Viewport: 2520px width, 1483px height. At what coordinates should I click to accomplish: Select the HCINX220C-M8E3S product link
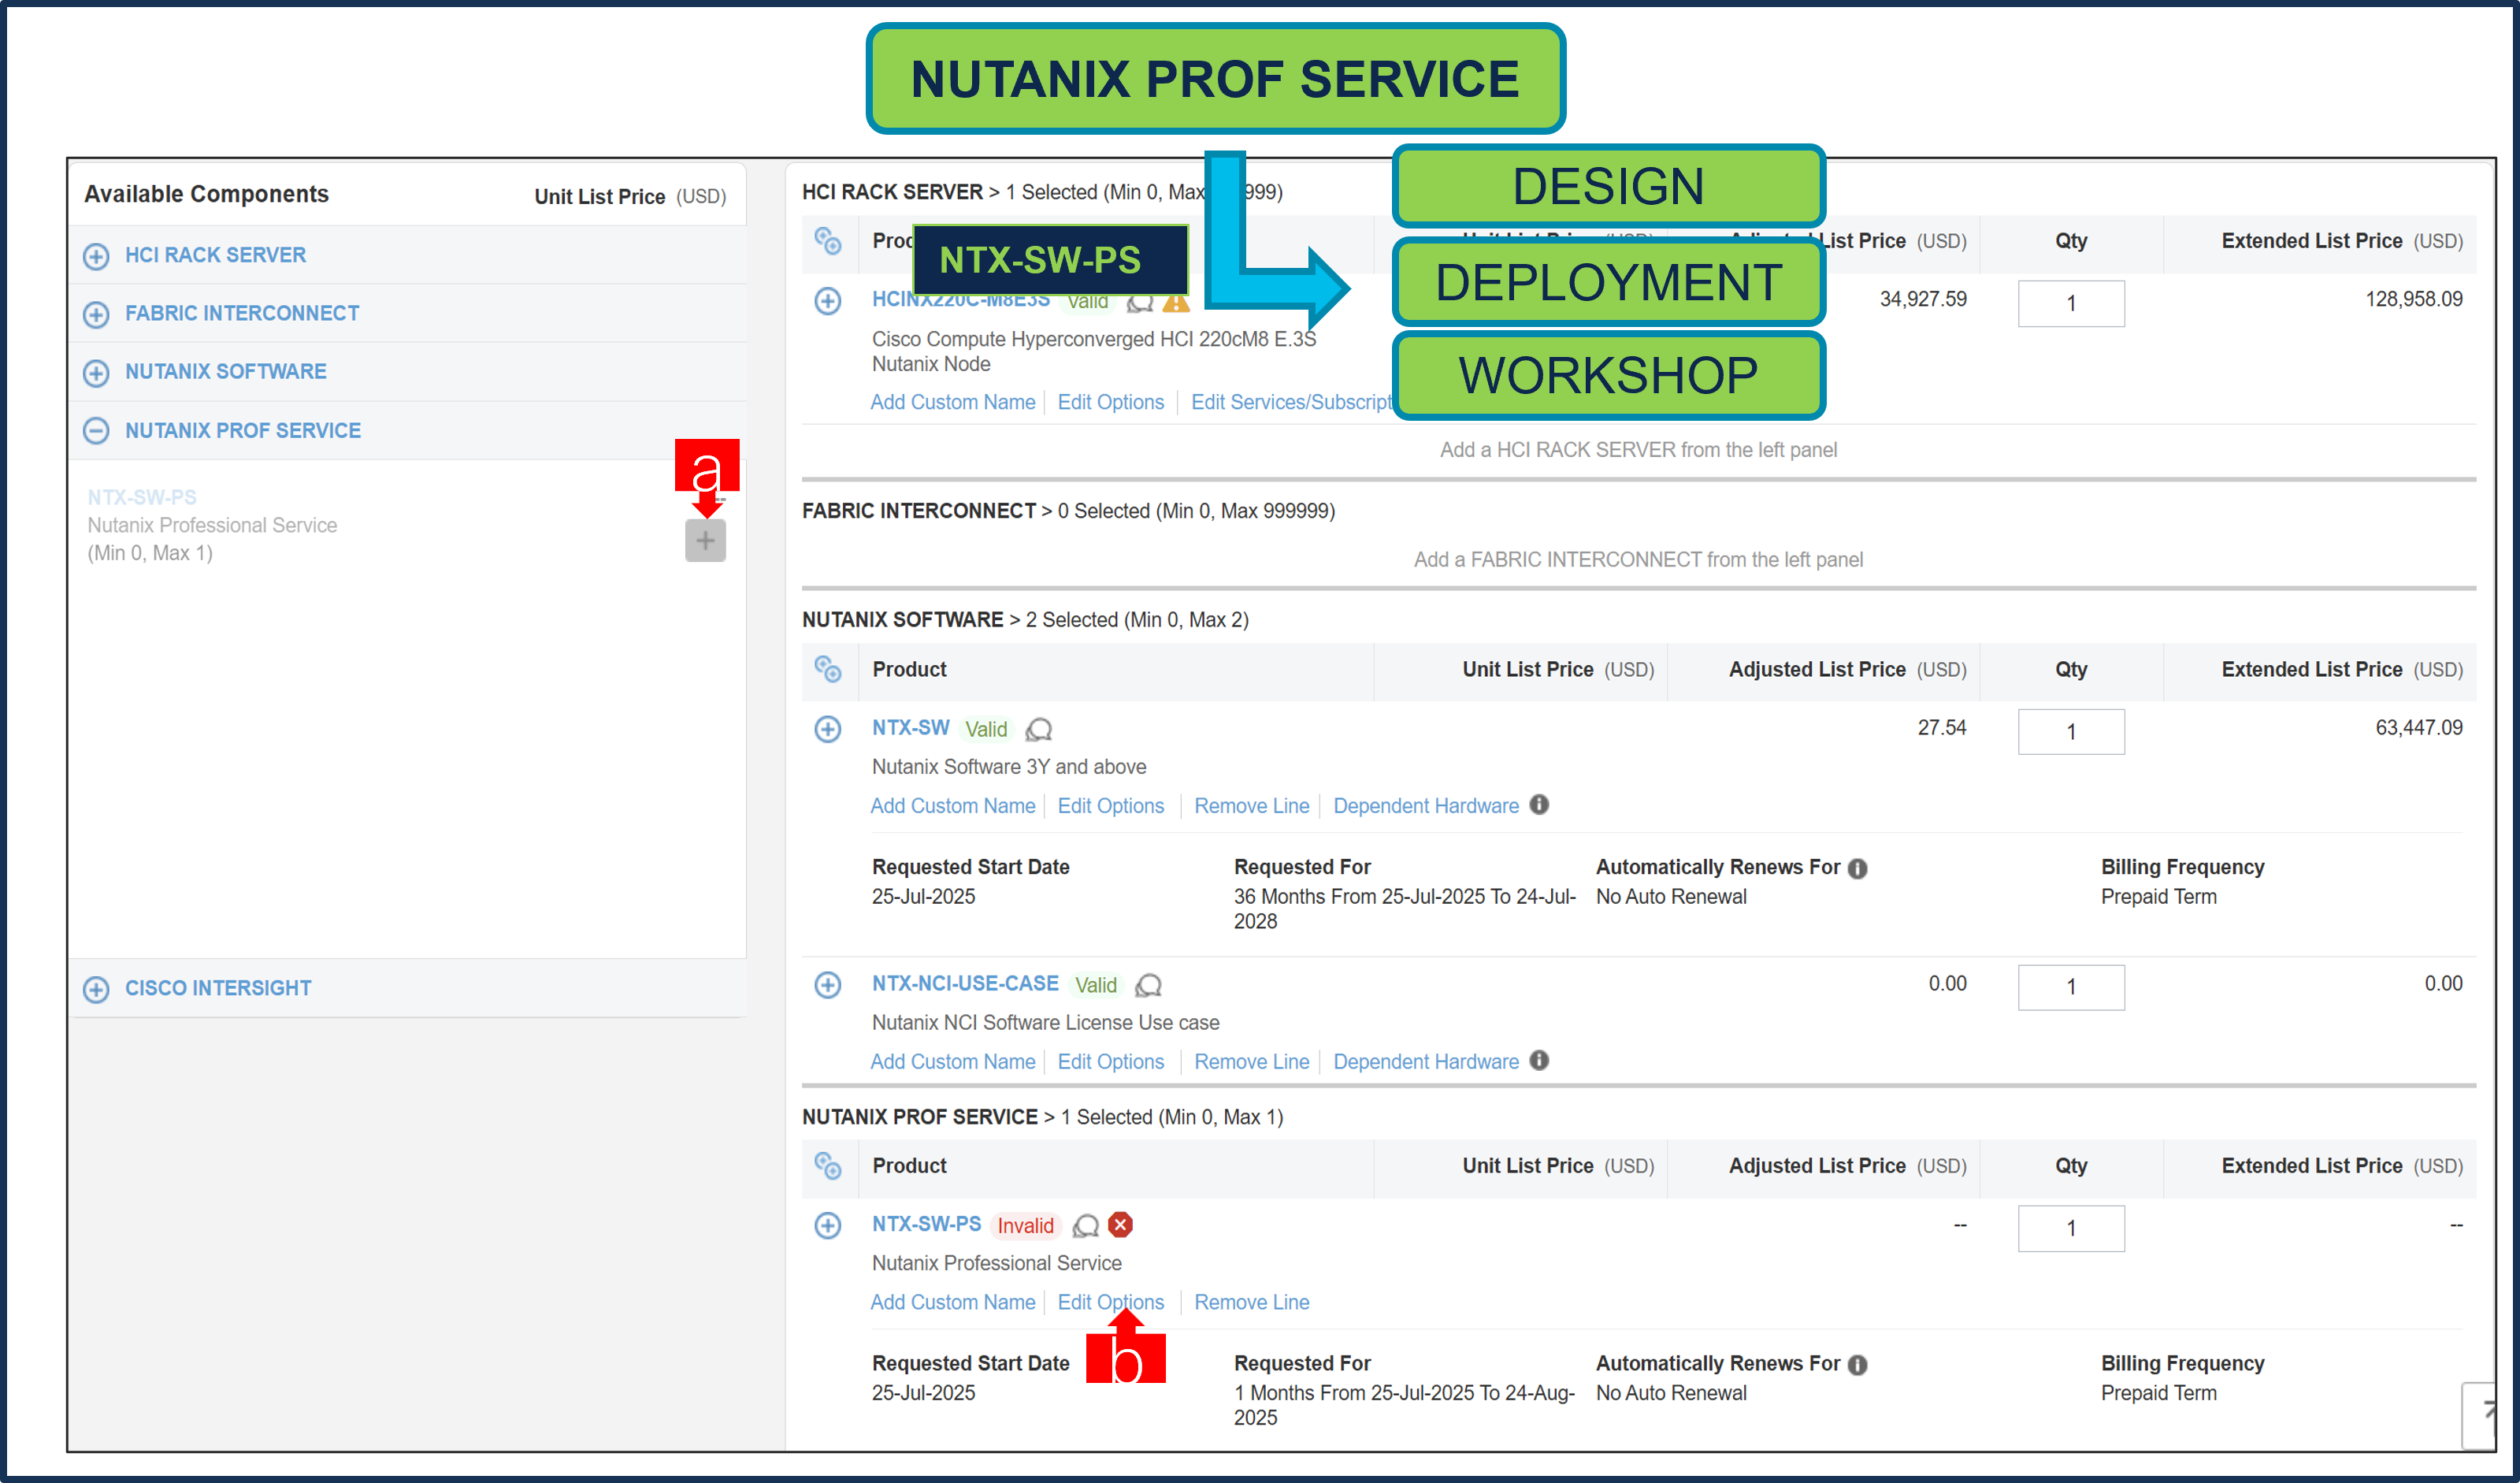pos(959,299)
